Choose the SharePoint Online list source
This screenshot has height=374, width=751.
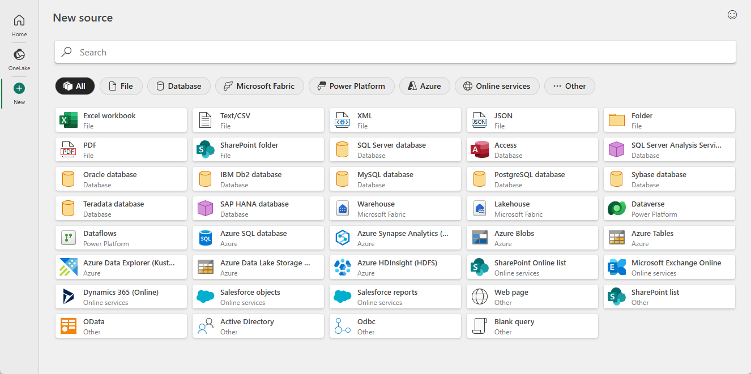[532, 267]
